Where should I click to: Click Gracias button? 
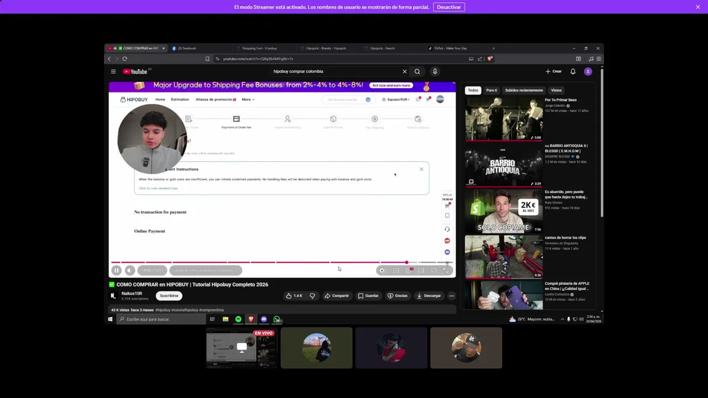click(x=398, y=296)
